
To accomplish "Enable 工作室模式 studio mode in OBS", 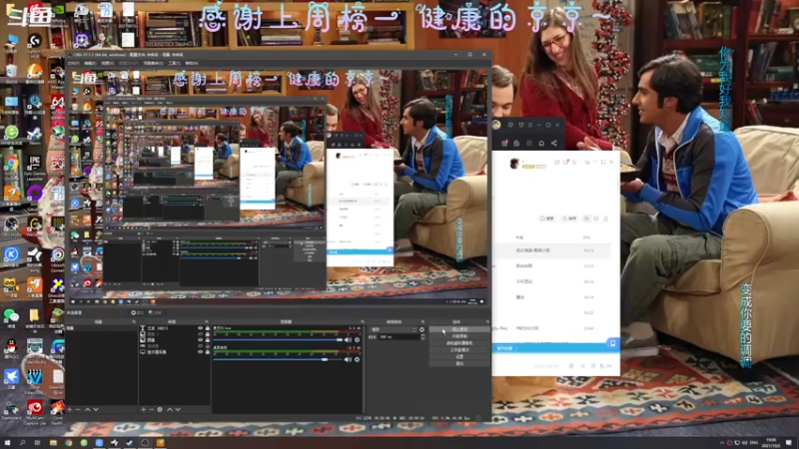I will click(x=459, y=350).
